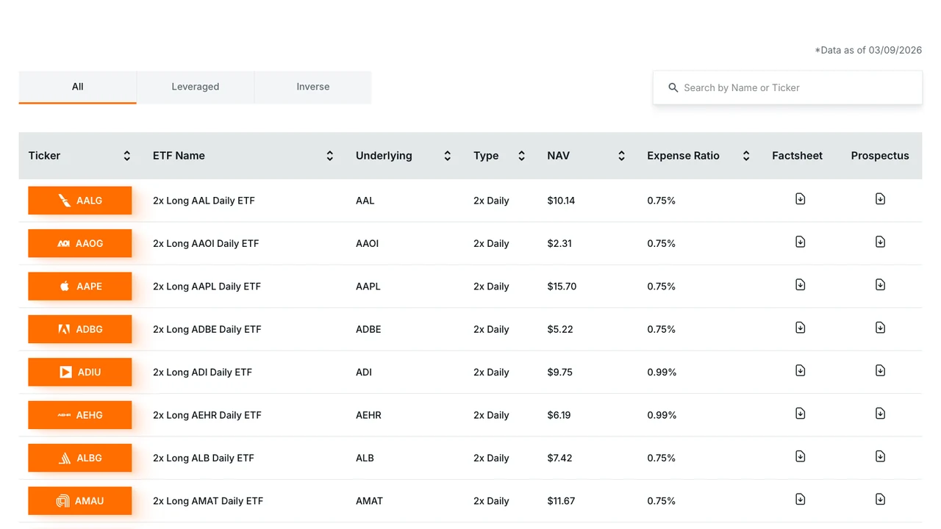The height and width of the screenshot is (529, 941).
Task: Click the ADBE underlying cell
Action: (368, 329)
